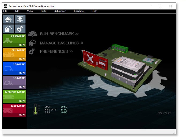Click the 'GPU:' temperature label
The image size is (186, 138).
pos(47,112)
